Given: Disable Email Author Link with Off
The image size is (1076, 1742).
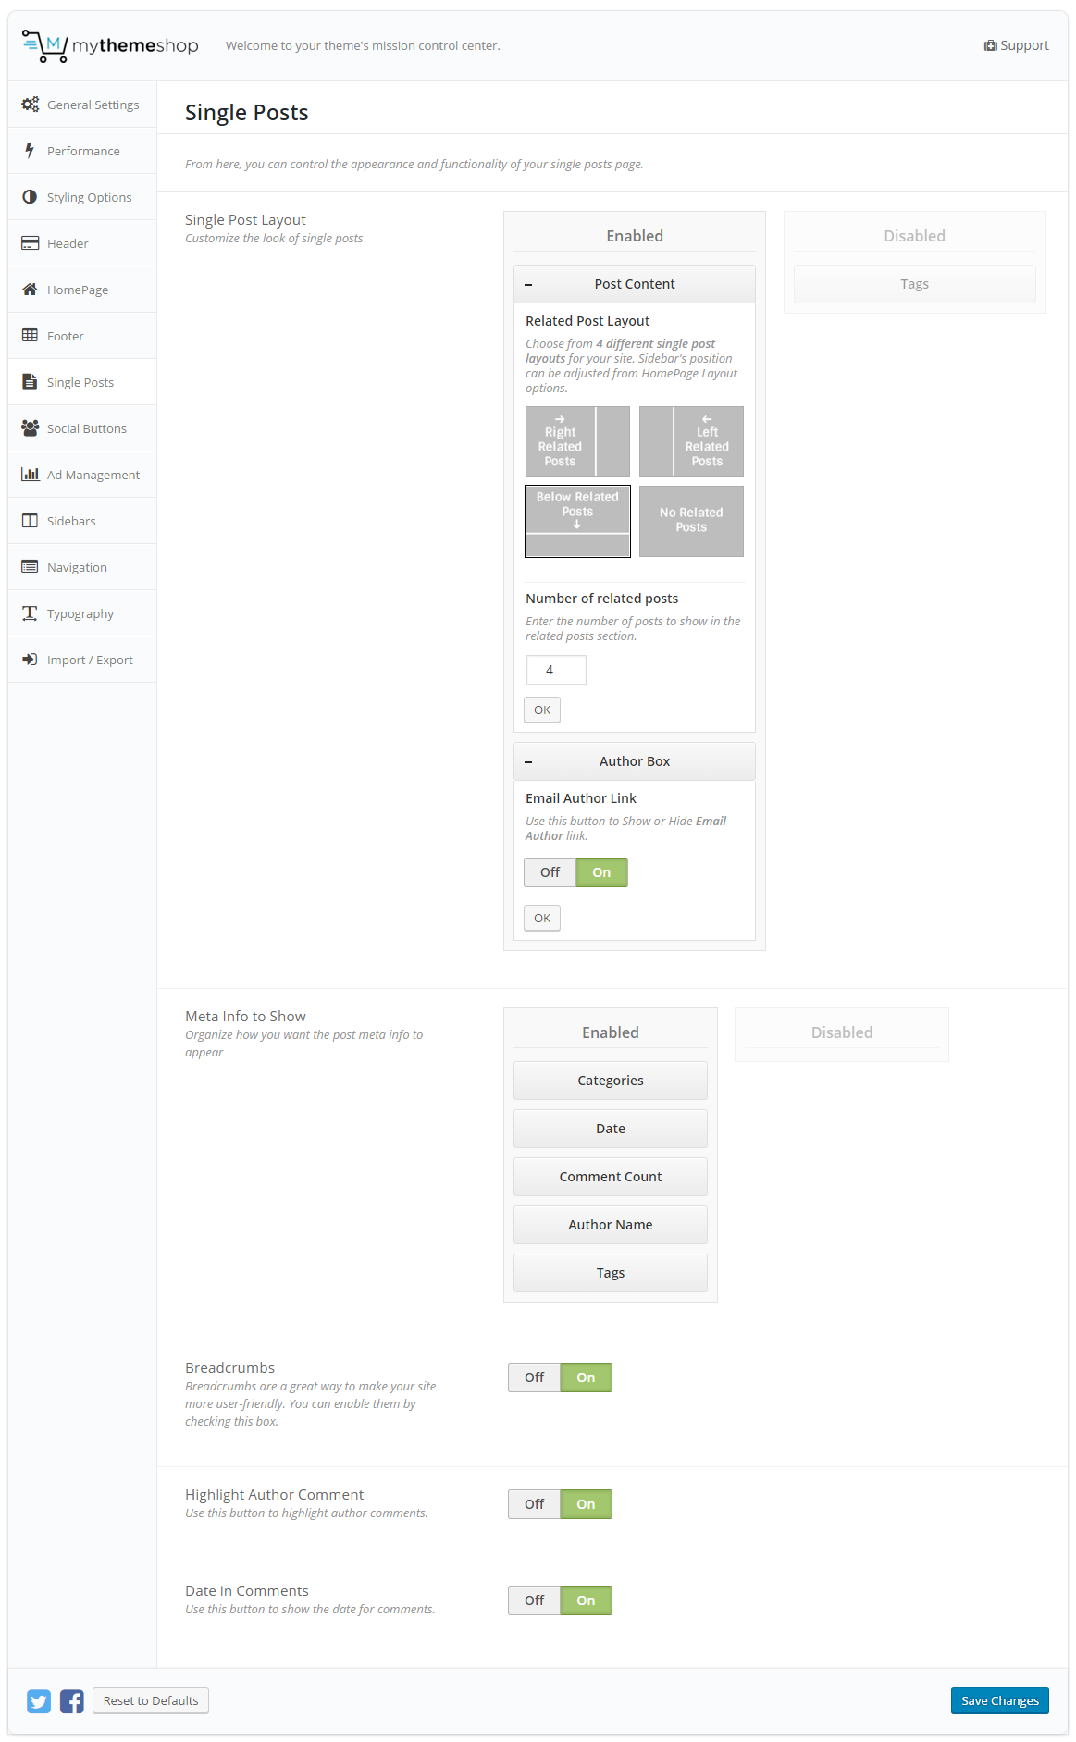Looking at the screenshot, I should [x=550, y=872].
